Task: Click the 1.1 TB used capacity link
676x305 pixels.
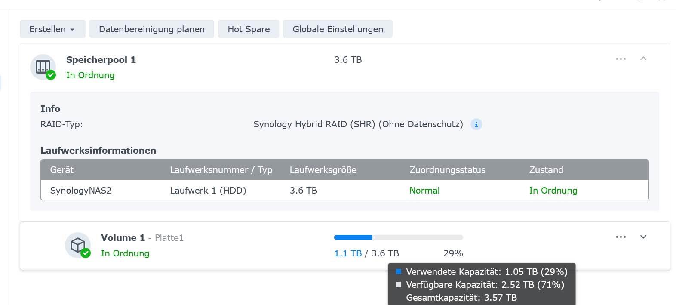Action: click(x=348, y=253)
